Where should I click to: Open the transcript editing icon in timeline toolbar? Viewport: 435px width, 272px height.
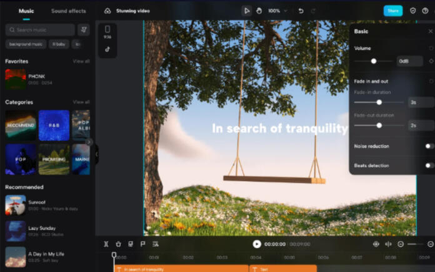tap(156, 244)
